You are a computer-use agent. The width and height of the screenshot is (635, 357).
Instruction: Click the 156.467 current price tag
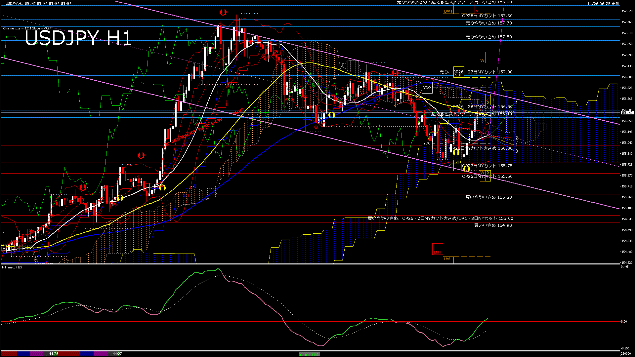(x=627, y=113)
